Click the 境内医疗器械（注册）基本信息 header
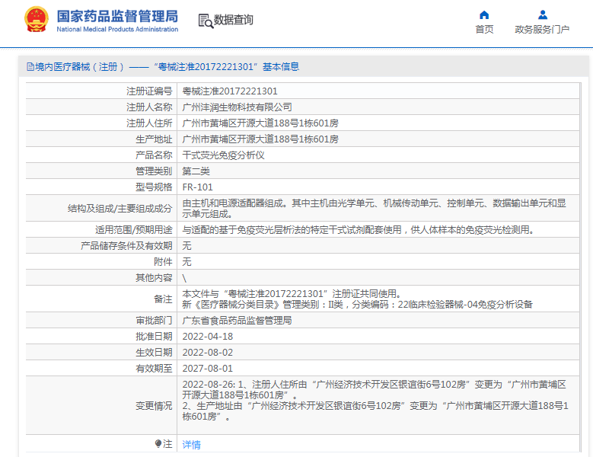The width and height of the screenshot is (593, 457). 163,67
